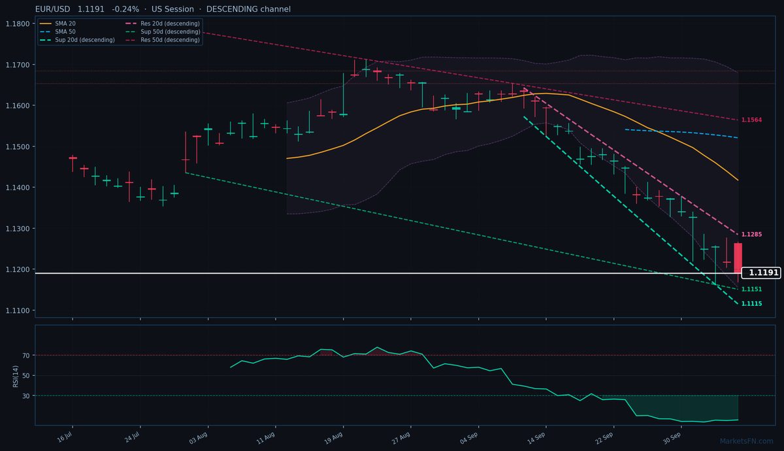784x451 pixels.
Task: Click the orange line sample beside SMA 20
Action: click(x=46, y=24)
